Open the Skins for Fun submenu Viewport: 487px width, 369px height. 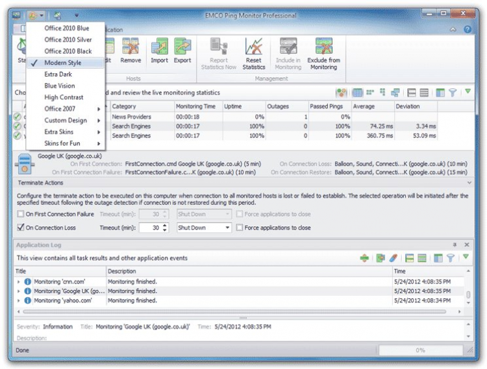pos(65,143)
